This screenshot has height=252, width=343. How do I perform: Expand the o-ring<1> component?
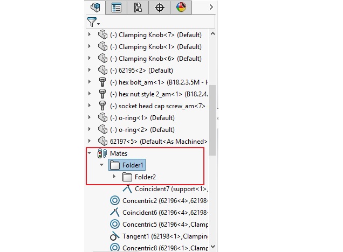[x=89, y=117]
